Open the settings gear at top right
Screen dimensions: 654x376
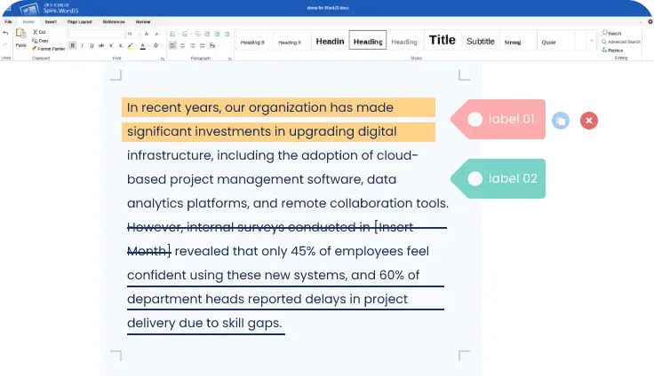650,20
